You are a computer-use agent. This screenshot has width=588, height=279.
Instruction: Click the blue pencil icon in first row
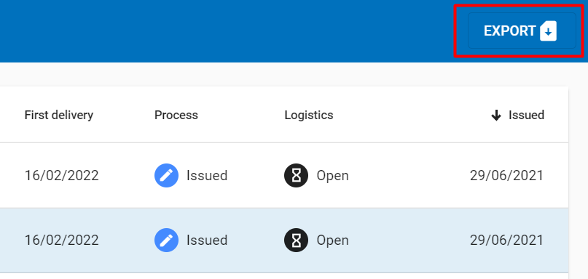click(167, 175)
